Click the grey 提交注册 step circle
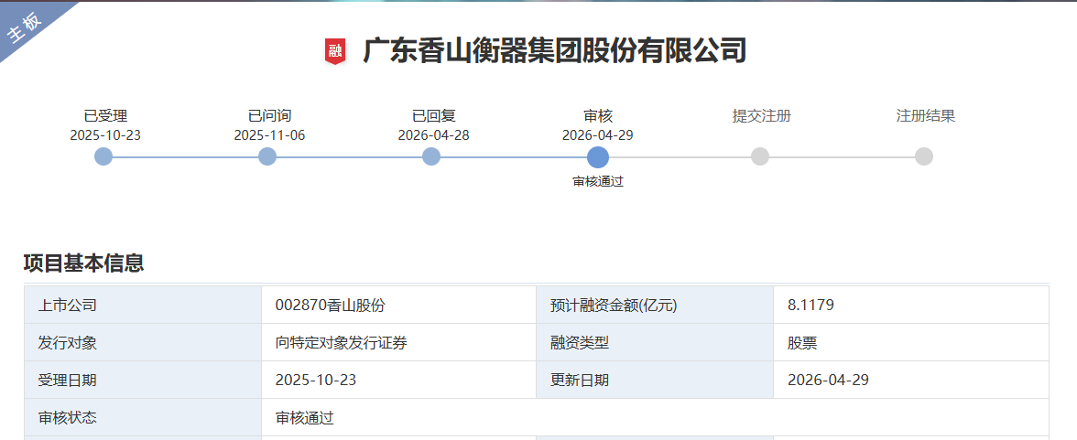 pos(760,156)
